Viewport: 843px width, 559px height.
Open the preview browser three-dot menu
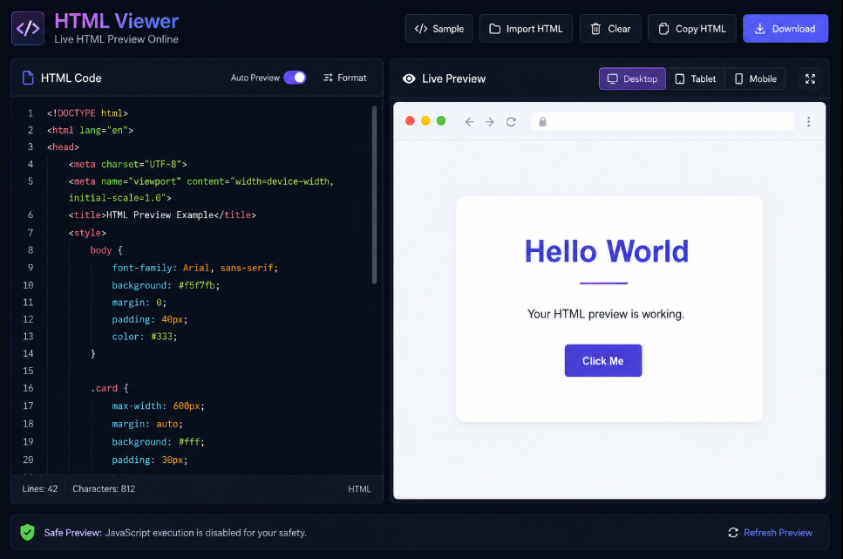click(808, 121)
